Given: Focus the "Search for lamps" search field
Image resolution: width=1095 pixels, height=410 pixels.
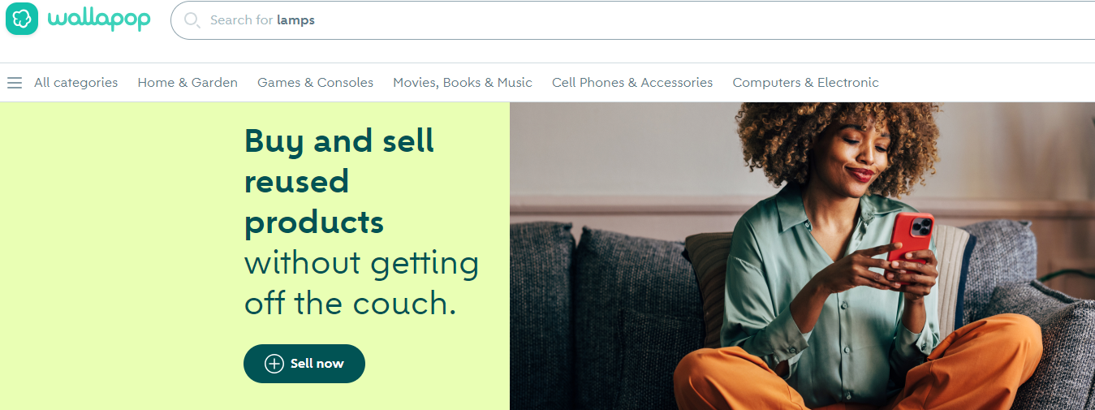Looking at the screenshot, I should [633, 20].
